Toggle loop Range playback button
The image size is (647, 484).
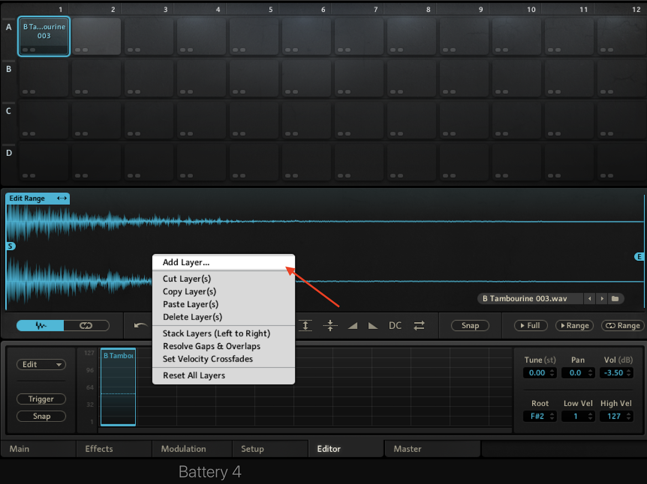point(623,325)
